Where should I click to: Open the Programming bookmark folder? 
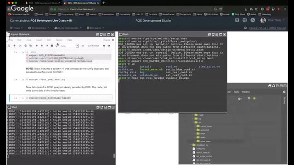pos(66,14)
